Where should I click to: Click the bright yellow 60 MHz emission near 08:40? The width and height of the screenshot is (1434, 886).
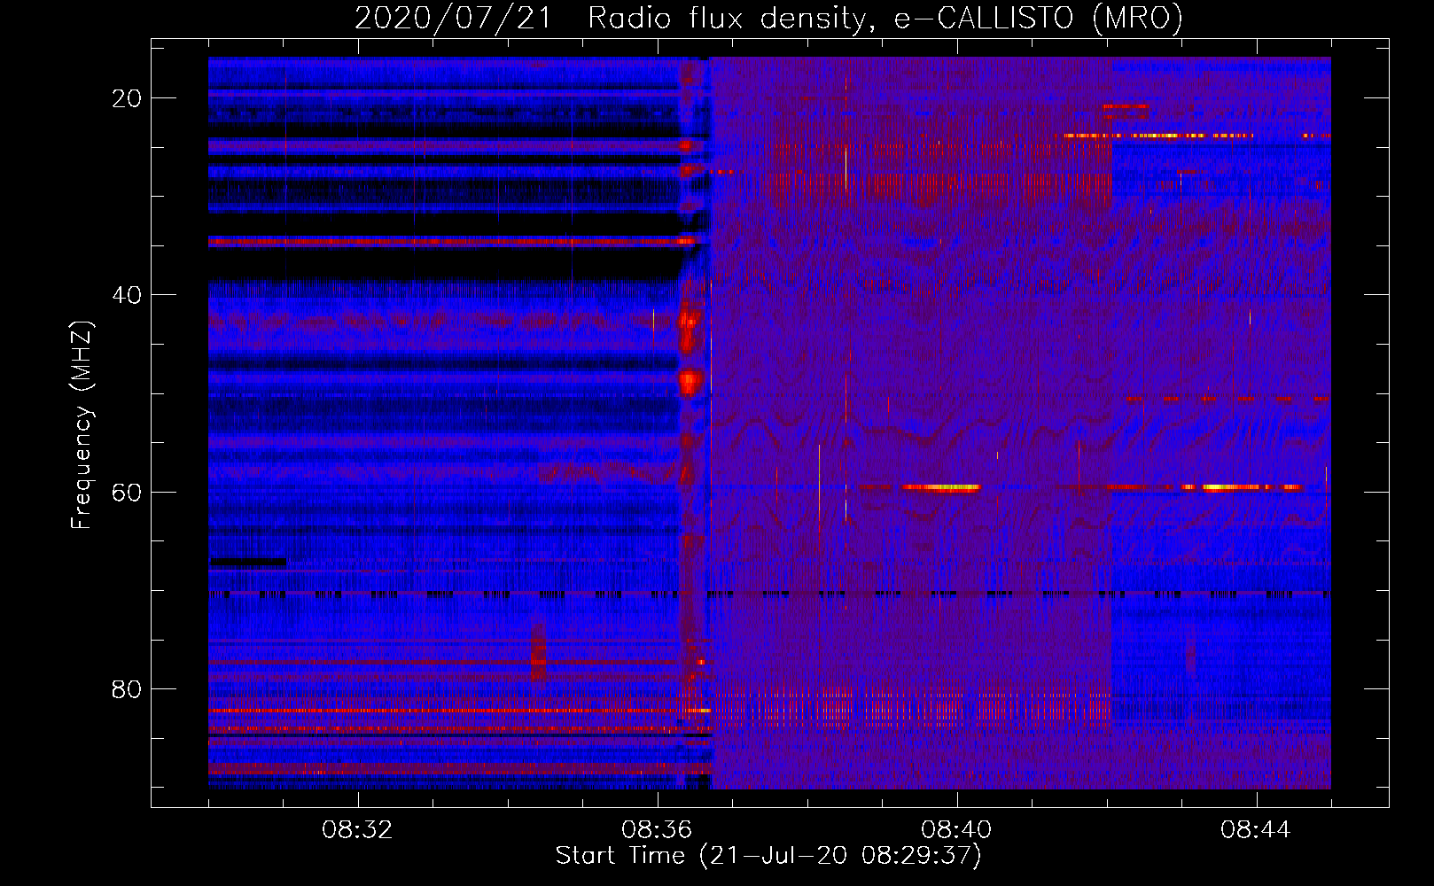click(x=941, y=487)
